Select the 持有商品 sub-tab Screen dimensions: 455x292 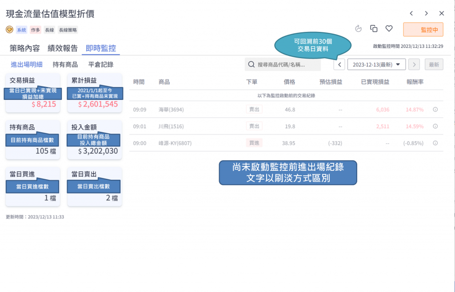(x=65, y=64)
